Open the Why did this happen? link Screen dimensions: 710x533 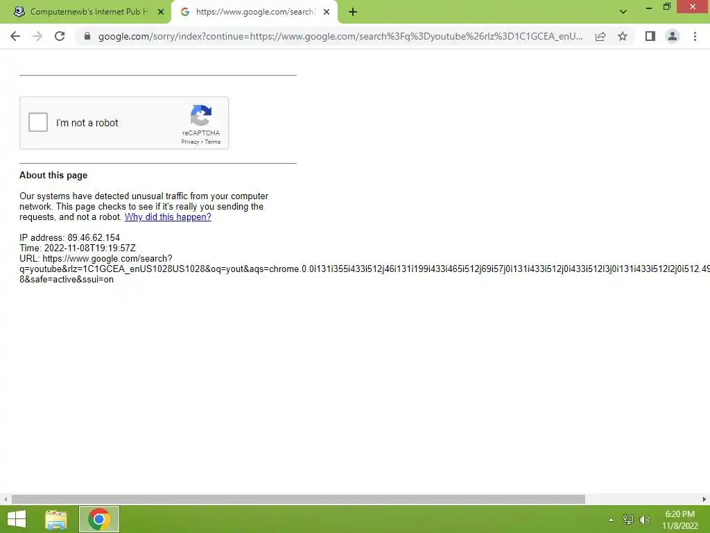[x=168, y=217]
